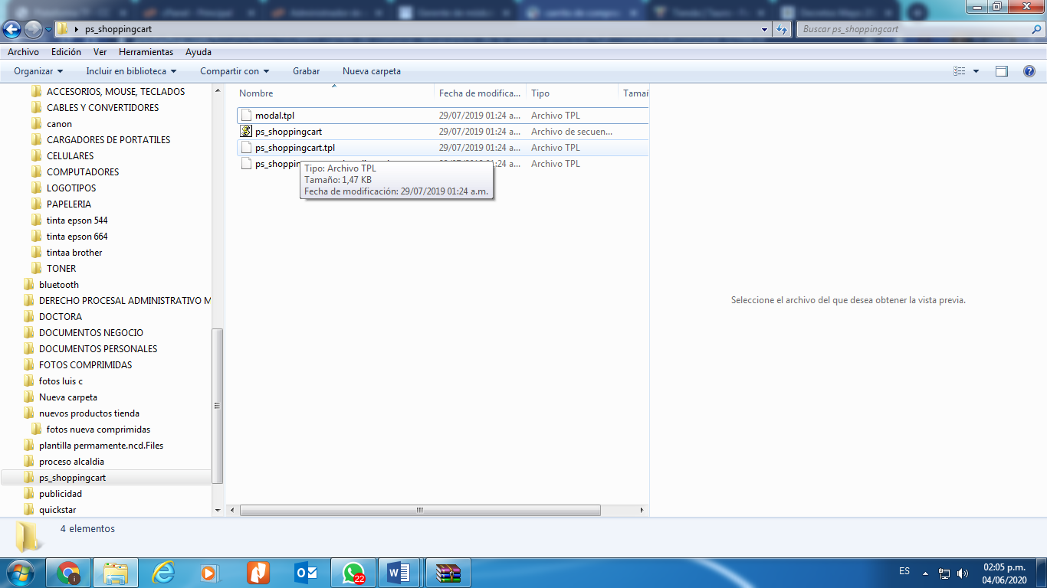The width and height of the screenshot is (1047, 588).
Task: Select tinta epson 544 folder
Action: click(77, 220)
